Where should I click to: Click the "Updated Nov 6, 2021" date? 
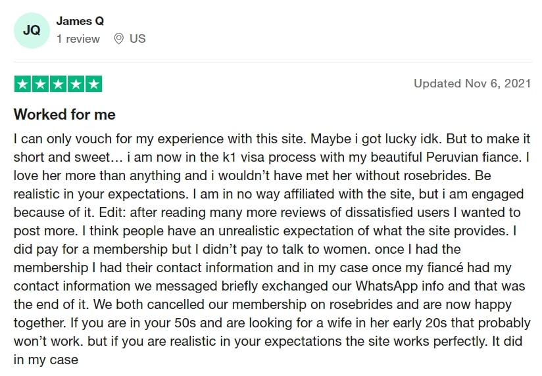(472, 83)
